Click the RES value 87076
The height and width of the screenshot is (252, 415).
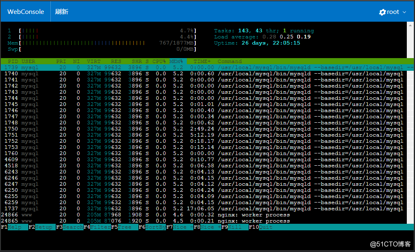[x=113, y=221]
